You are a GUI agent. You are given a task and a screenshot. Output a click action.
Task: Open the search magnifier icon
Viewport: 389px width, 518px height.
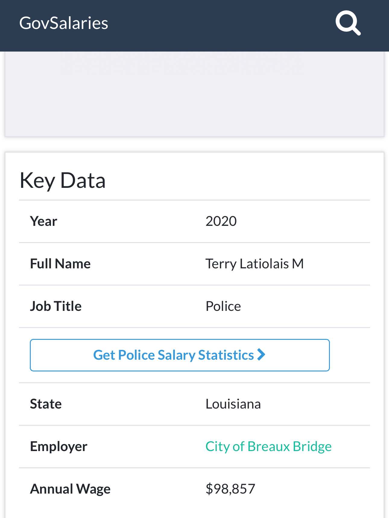(348, 23)
